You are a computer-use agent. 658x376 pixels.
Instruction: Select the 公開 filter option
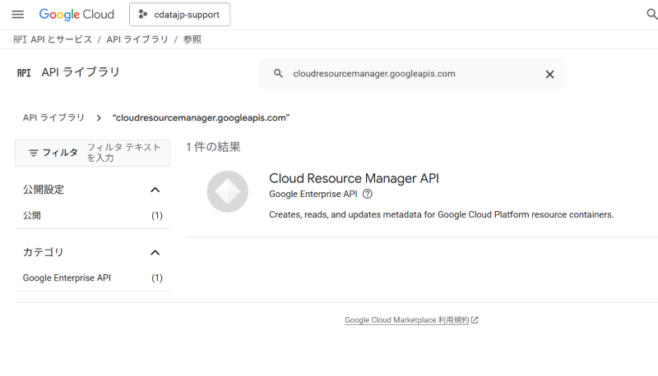(32, 216)
